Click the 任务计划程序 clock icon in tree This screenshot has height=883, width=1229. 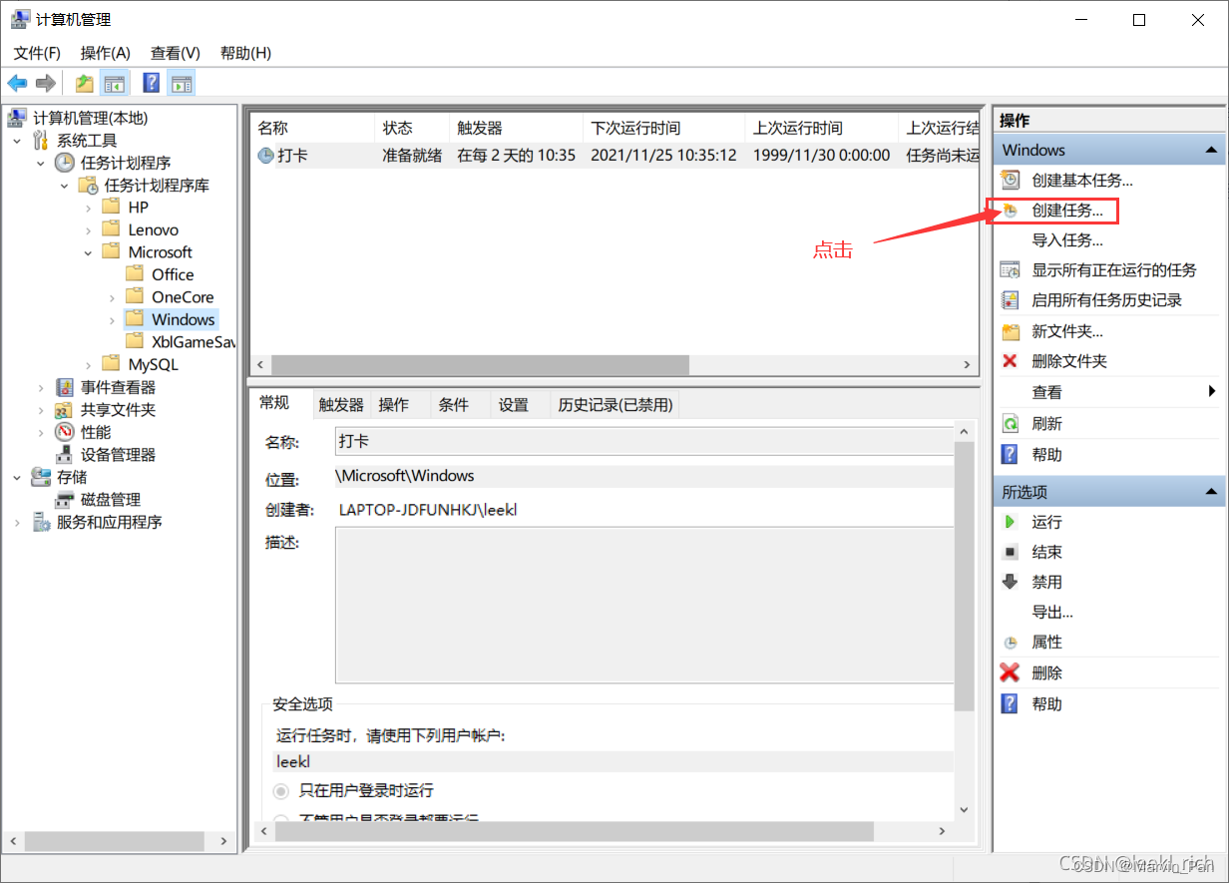coord(65,163)
